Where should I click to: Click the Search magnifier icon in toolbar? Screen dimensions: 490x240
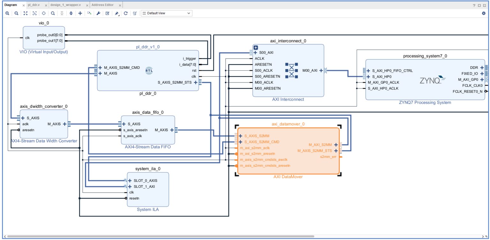(x=53, y=13)
